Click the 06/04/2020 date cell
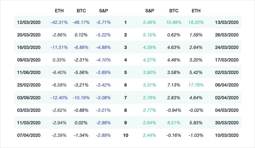This screenshot has height=148, width=255. click(226, 85)
